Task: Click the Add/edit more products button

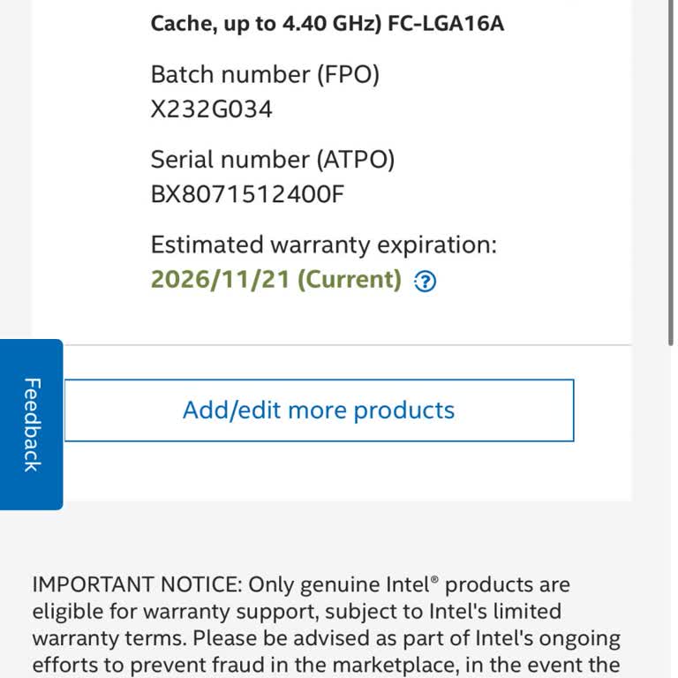Action: 319,410
